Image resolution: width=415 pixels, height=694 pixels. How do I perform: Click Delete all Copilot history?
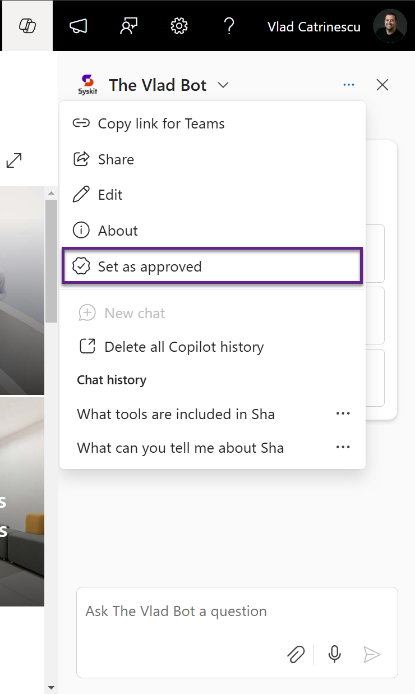183,347
